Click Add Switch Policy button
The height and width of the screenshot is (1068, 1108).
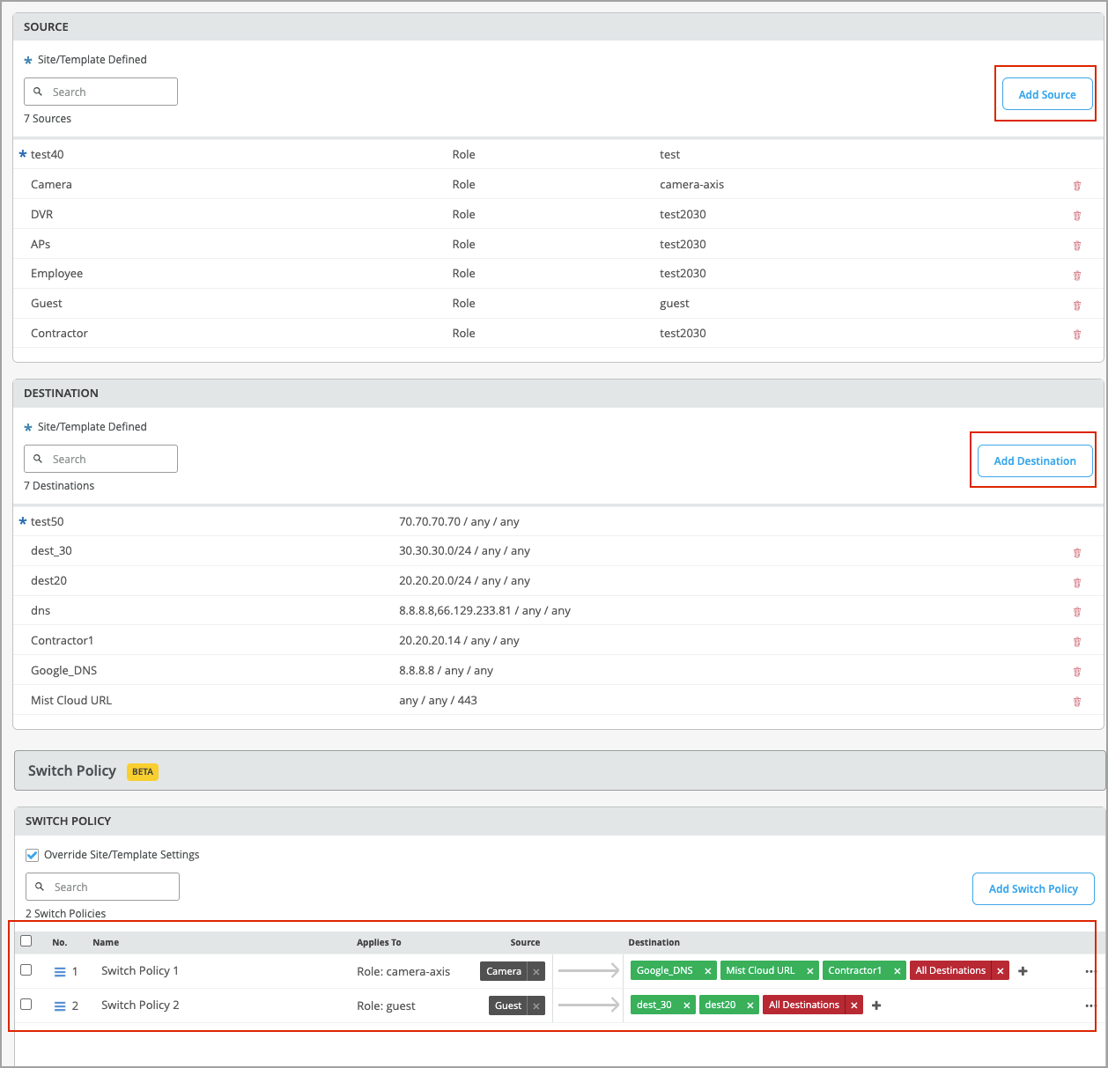point(1032,889)
